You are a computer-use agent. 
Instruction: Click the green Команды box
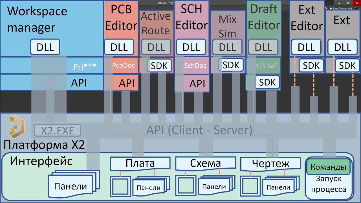pyautogui.click(x=329, y=167)
